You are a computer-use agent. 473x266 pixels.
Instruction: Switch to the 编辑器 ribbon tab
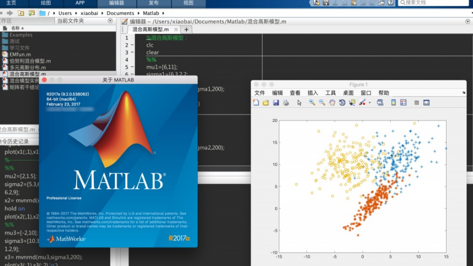click(x=117, y=3)
